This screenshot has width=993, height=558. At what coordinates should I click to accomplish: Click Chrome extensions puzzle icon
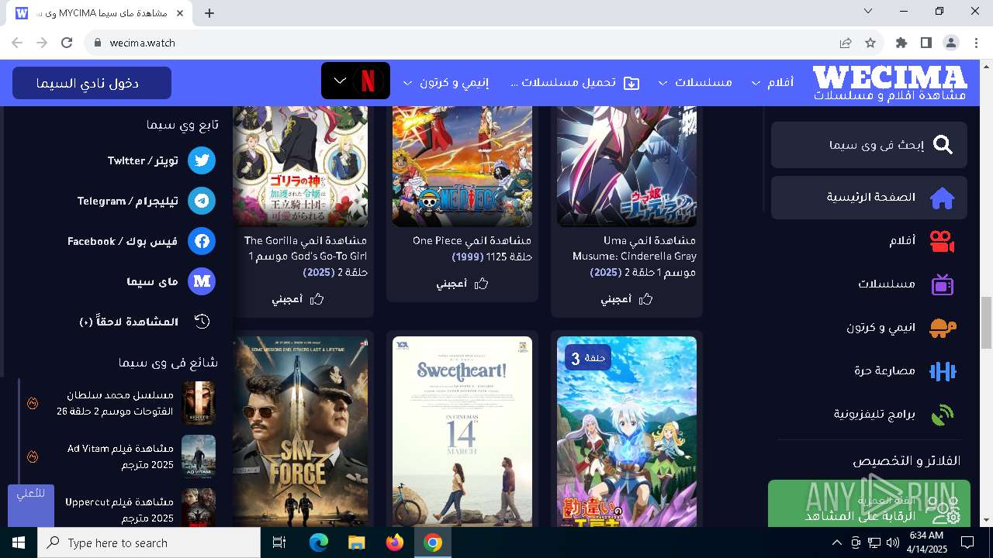click(x=901, y=43)
